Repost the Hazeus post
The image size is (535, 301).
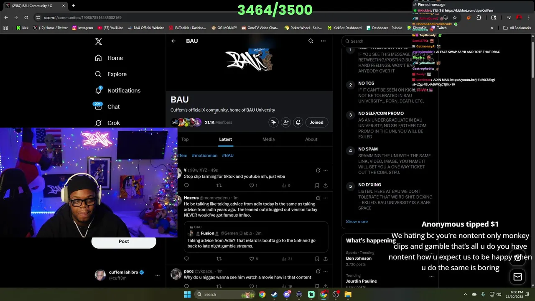pyautogui.click(x=219, y=259)
